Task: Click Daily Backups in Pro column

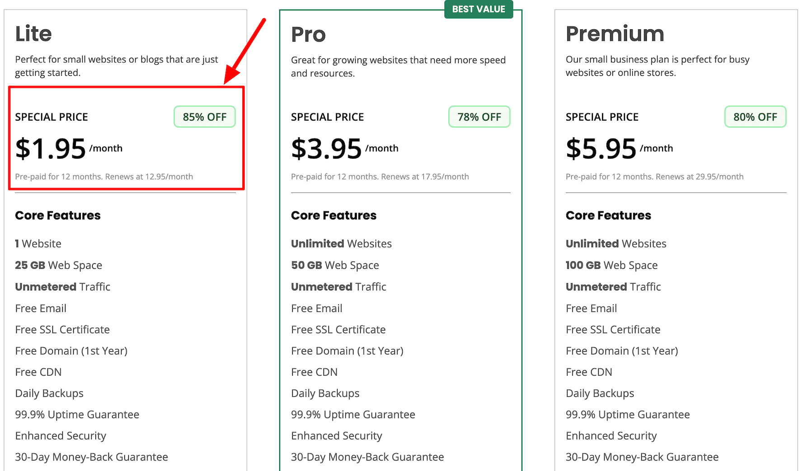Action: point(325,393)
